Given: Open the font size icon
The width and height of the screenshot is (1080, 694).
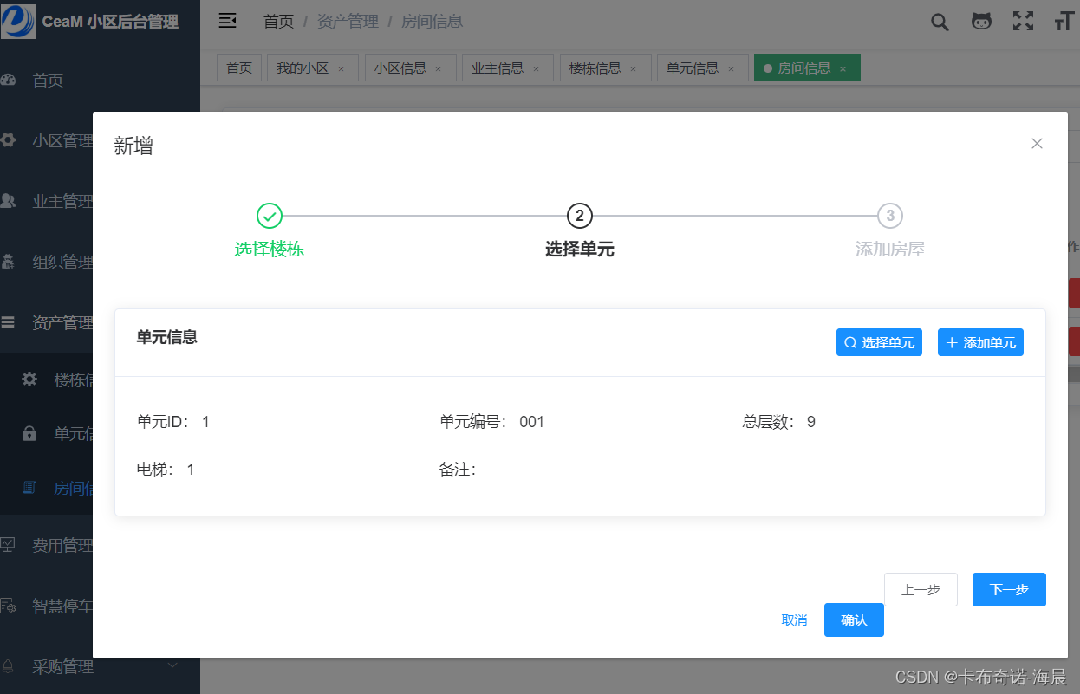Looking at the screenshot, I should coord(1064,22).
